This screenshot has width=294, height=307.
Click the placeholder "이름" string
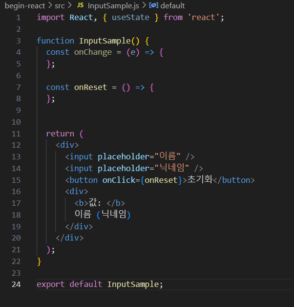point(167,156)
